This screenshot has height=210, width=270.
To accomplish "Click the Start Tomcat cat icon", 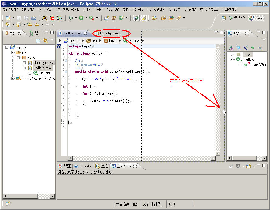I will [x=45, y=18].
